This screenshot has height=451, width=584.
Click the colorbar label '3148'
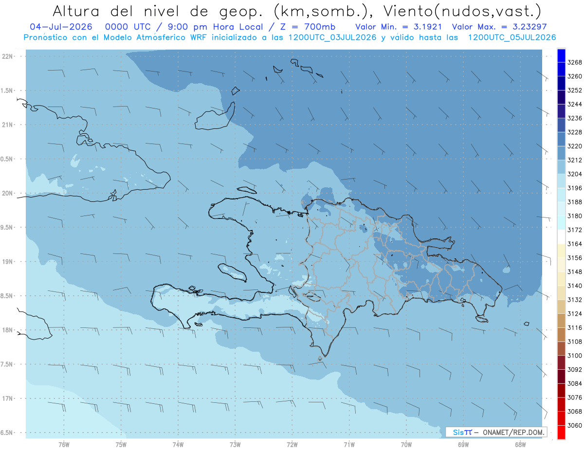(x=575, y=271)
